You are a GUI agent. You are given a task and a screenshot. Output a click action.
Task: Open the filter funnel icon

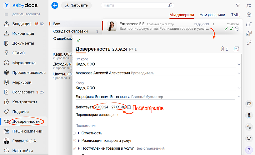point(238,5)
